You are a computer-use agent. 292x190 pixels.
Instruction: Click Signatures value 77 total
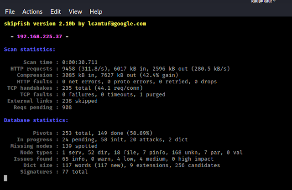coord(75,172)
